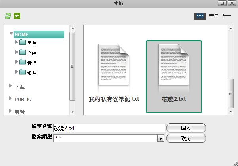This screenshot has height=166, width=238.
Task: Switch to thumbnail grid view
Action: click(200, 16)
